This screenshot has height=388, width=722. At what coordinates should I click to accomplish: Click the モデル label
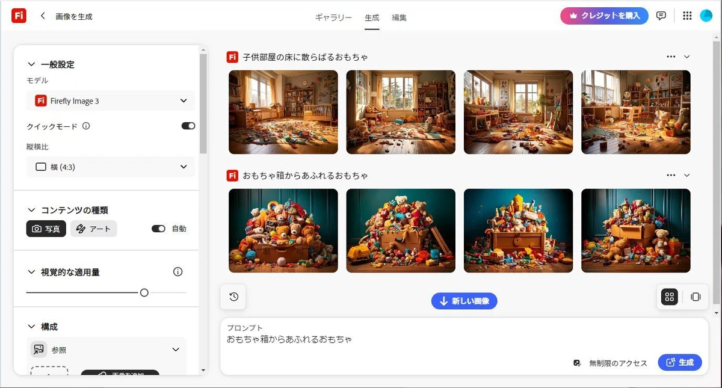coord(37,81)
